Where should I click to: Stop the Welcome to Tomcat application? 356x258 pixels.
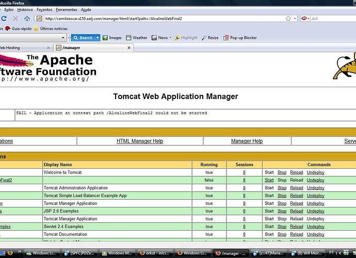(282, 172)
